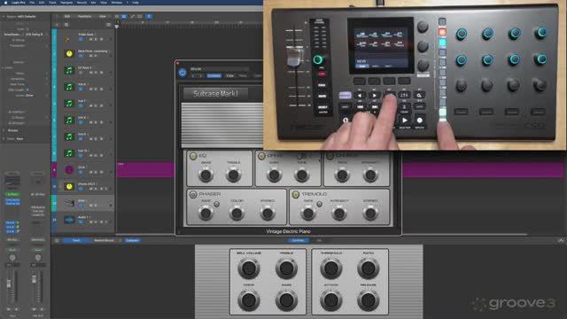Click the EQ Bass knob
The height and width of the screenshot is (319, 567).
click(x=206, y=175)
